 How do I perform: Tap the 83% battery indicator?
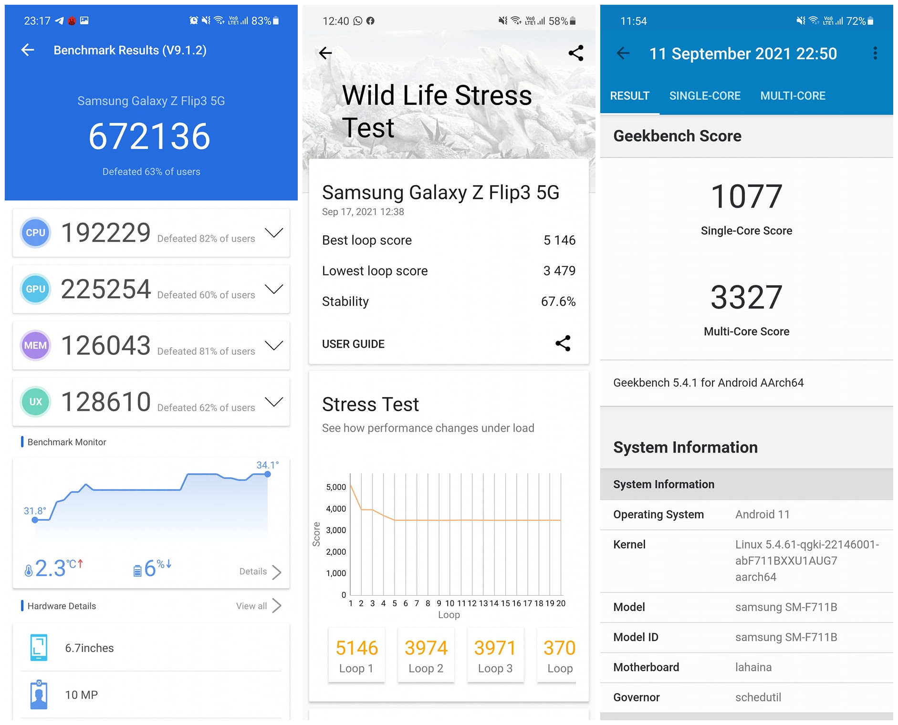point(265,21)
